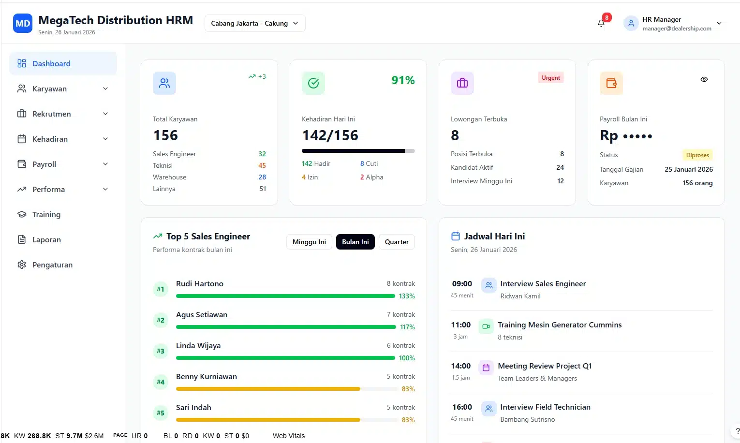Open Pengaturan settings in sidebar
The width and height of the screenshot is (740, 443).
pos(52,265)
